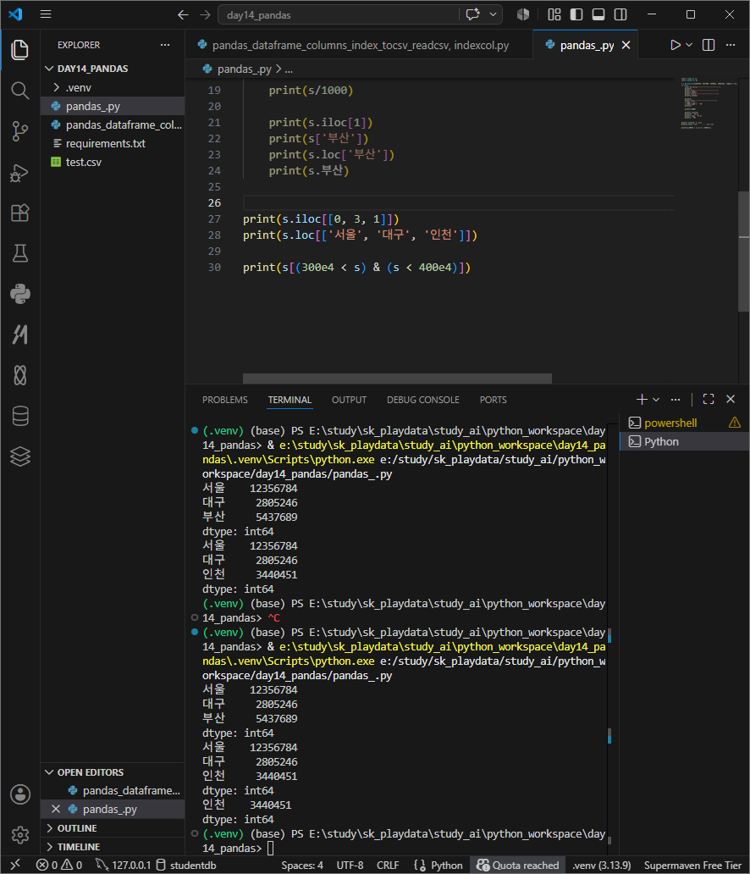Expand the Timeline section
Image resolution: width=750 pixels, height=874 pixels.
[112, 847]
